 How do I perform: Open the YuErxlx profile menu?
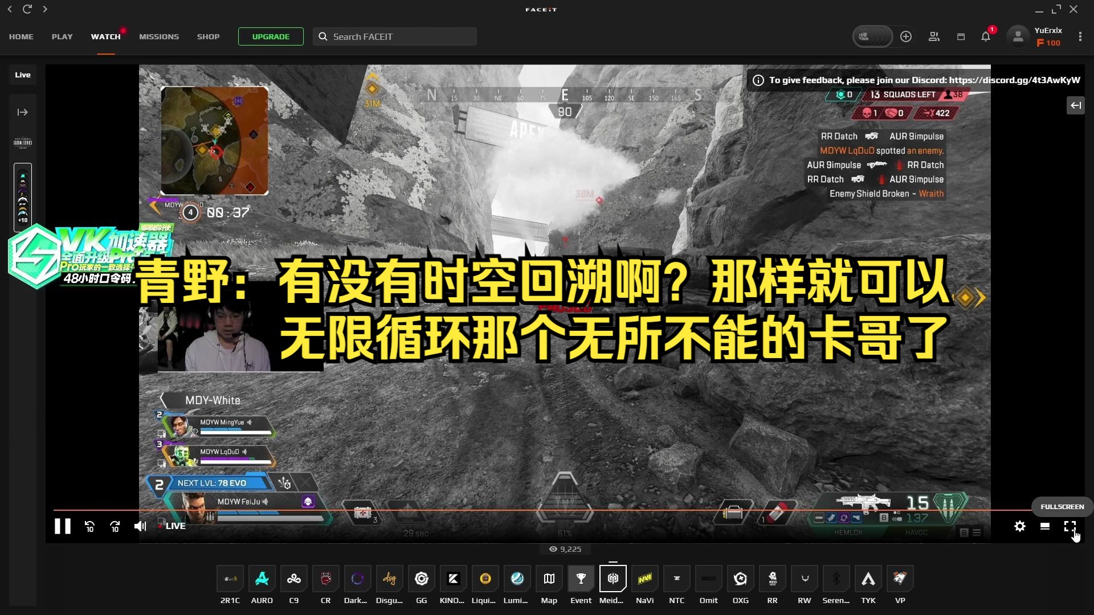pyautogui.click(x=1034, y=36)
